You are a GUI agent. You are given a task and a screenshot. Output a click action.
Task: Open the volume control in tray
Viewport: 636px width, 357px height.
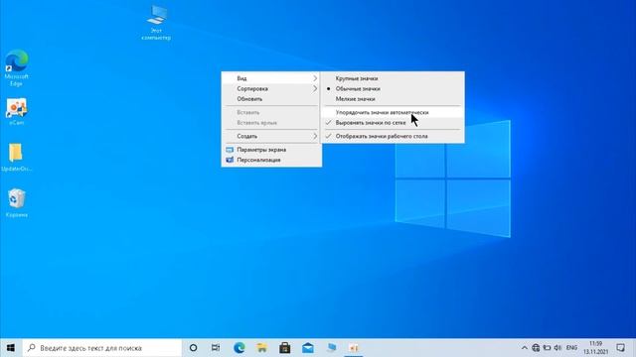(x=558, y=348)
